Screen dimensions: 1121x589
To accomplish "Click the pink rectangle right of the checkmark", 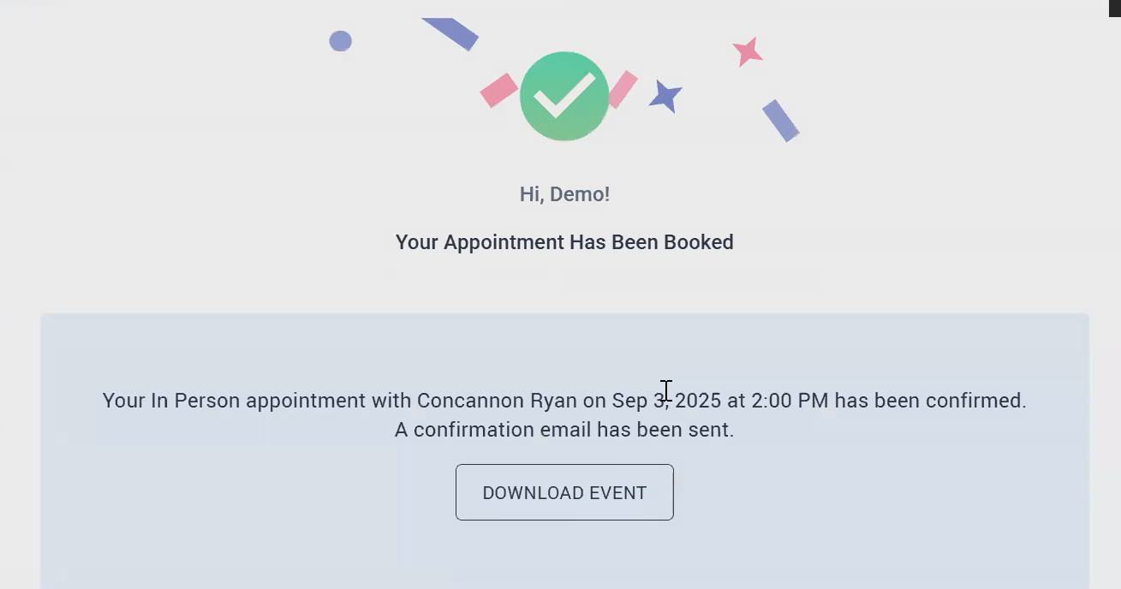I will coord(623,89).
